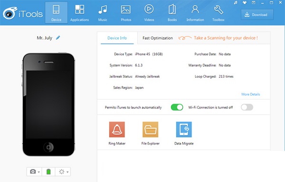Click the Download button
This screenshot has height=182, width=285.
257,15
